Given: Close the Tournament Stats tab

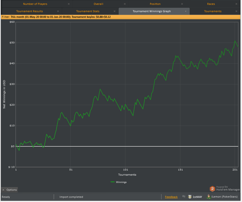Looking at the screenshot, I should 114,11.
